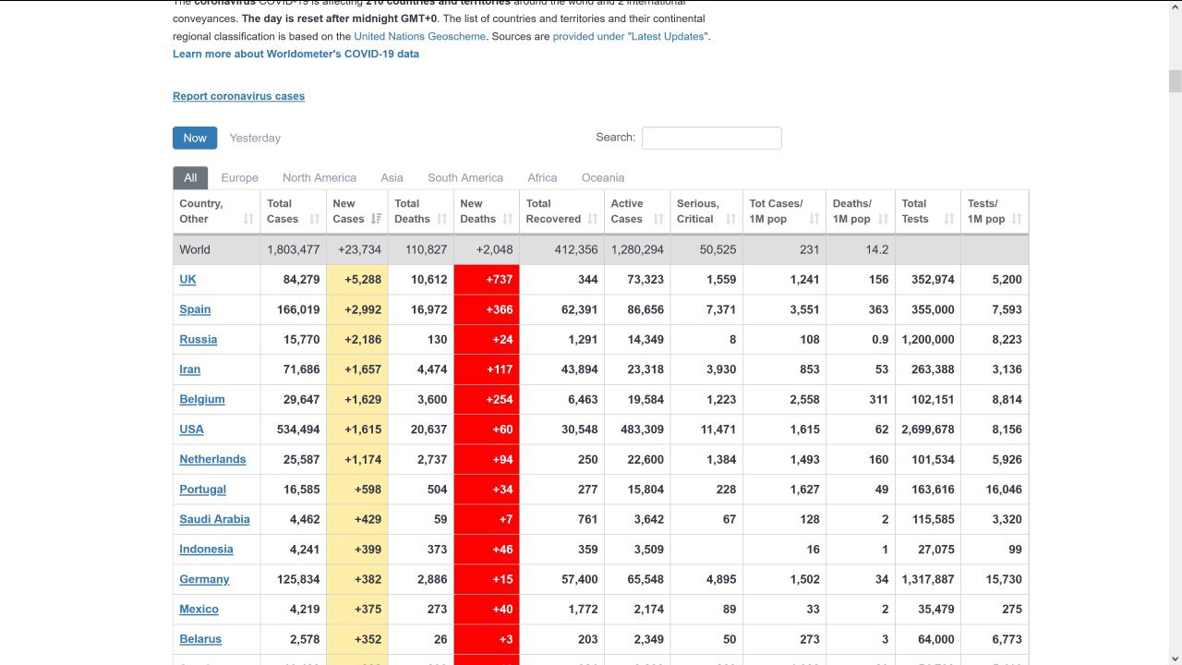Sort by Total Tests column sort icon
Screen dimensions: 1182x665
point(948,219)
